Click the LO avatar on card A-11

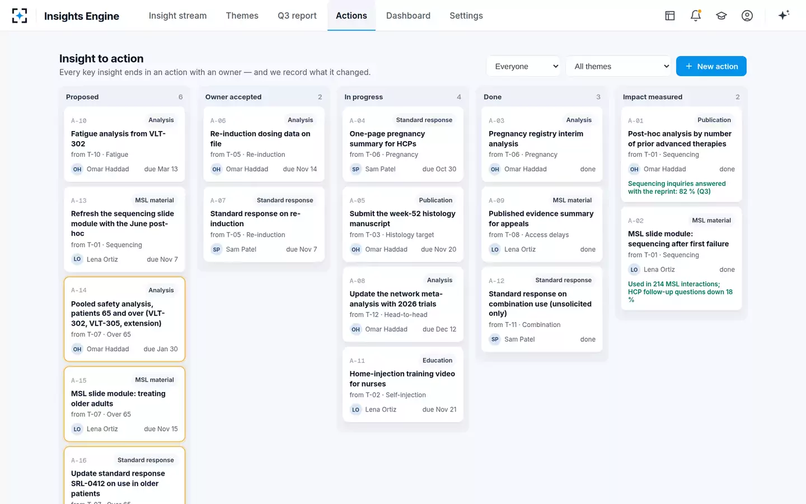(355, 410)
